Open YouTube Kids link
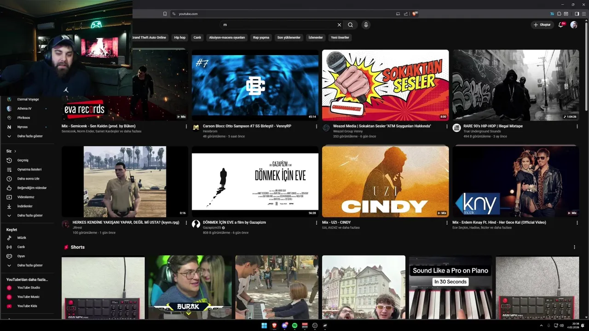589x331 pixels. (28, 306)
